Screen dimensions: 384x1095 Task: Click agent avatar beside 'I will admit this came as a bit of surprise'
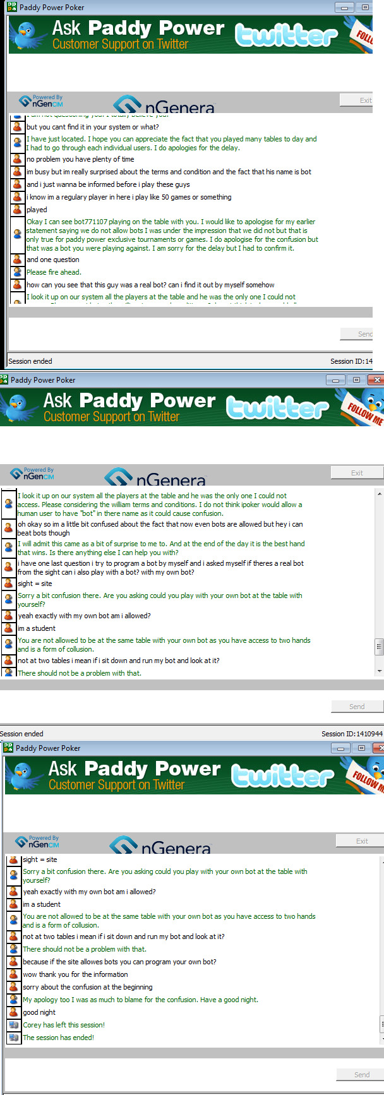tap(9, 547)
